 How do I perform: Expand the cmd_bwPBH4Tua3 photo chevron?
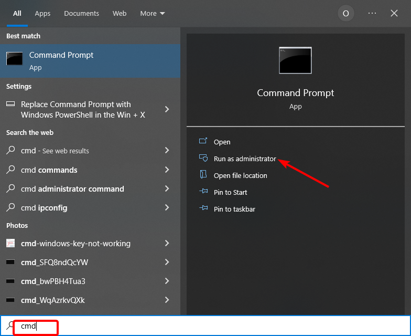[167, 281]
